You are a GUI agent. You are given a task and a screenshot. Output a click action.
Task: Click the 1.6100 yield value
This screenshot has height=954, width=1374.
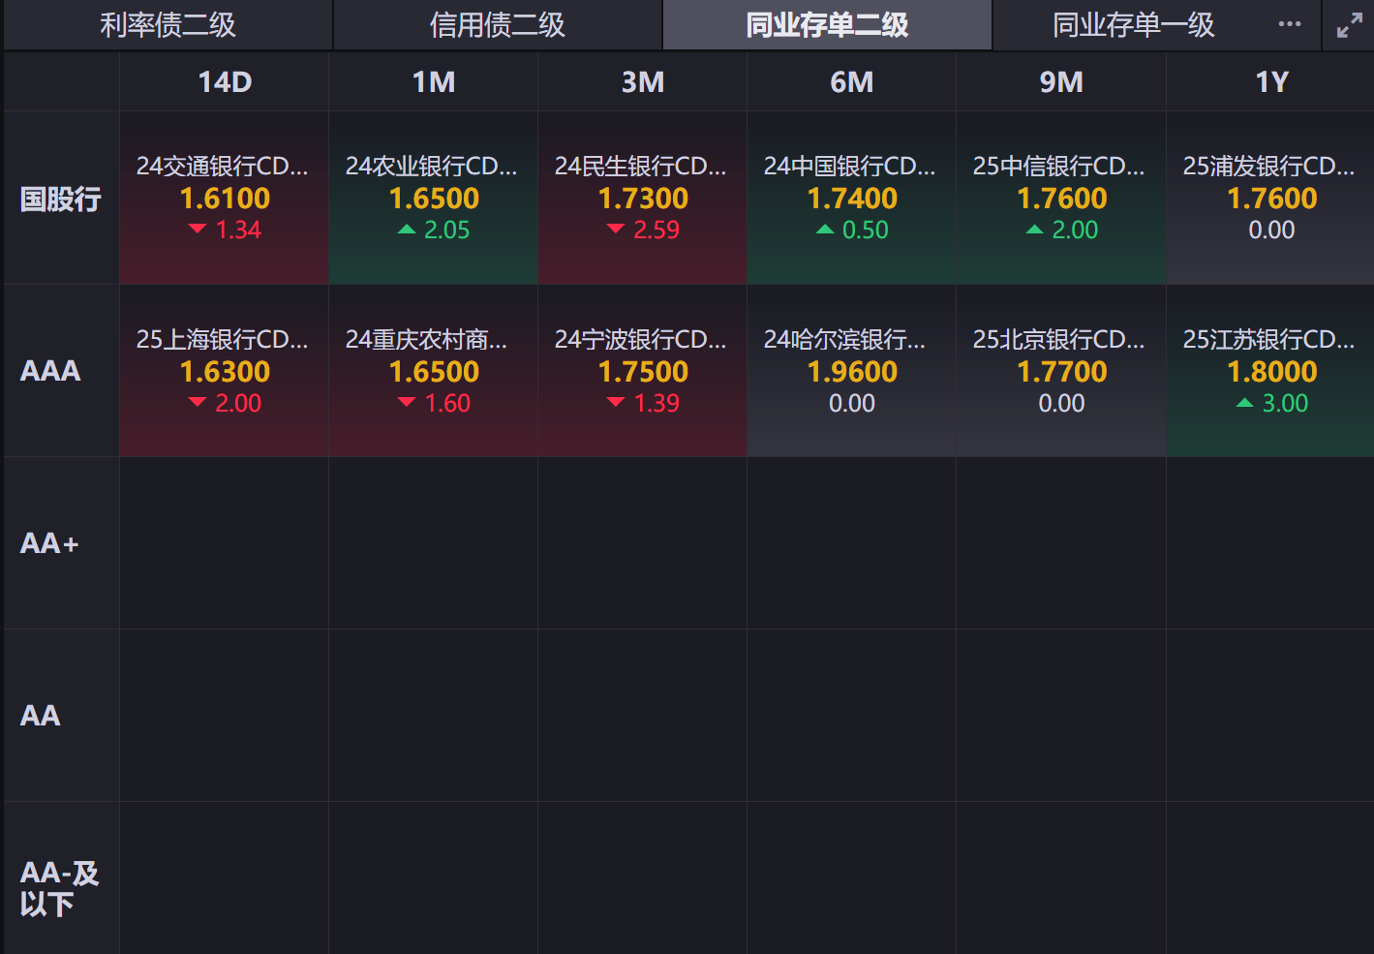coord(225,199)
